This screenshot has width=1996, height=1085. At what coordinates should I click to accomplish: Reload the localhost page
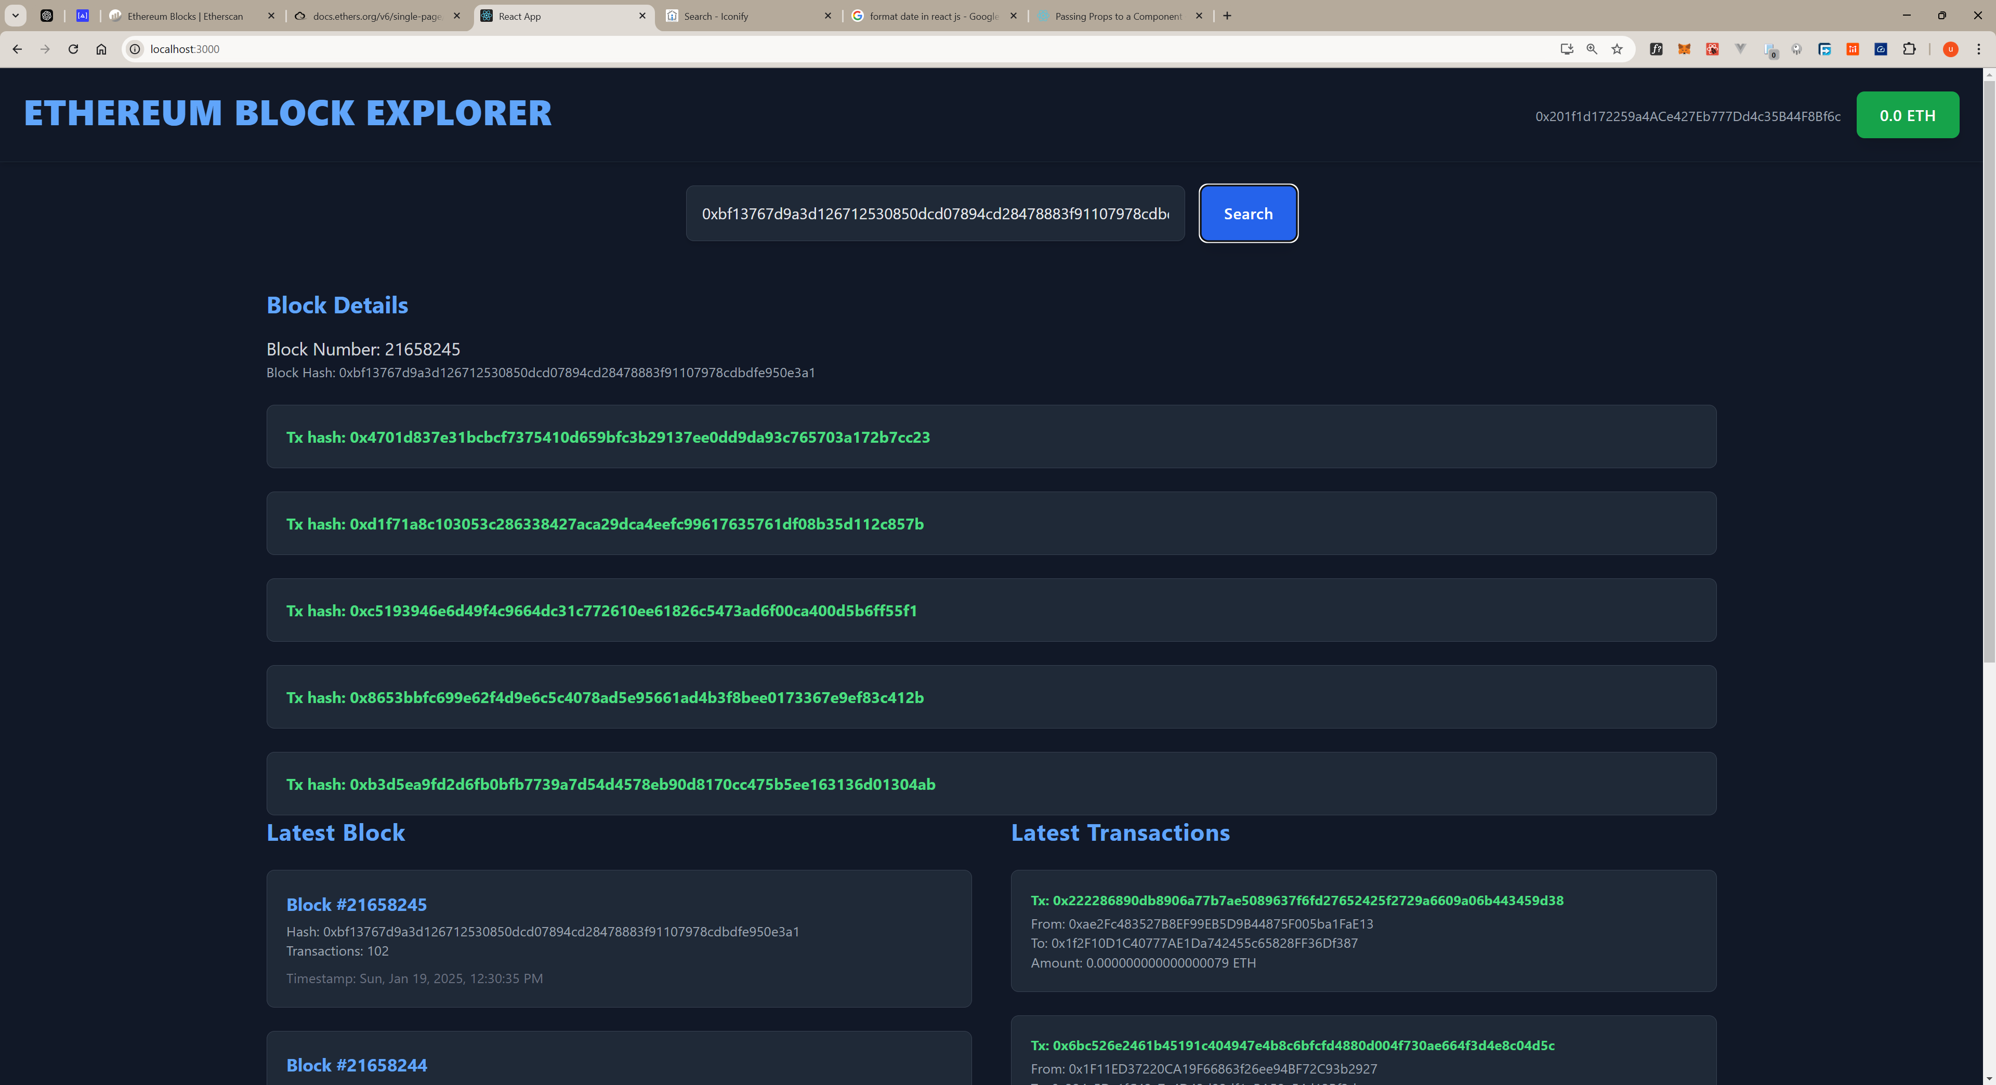[73, 49]
